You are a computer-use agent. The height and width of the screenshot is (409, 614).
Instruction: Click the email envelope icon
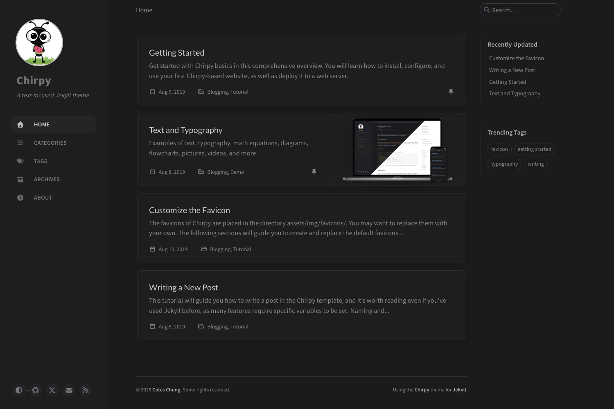point(69,390)
